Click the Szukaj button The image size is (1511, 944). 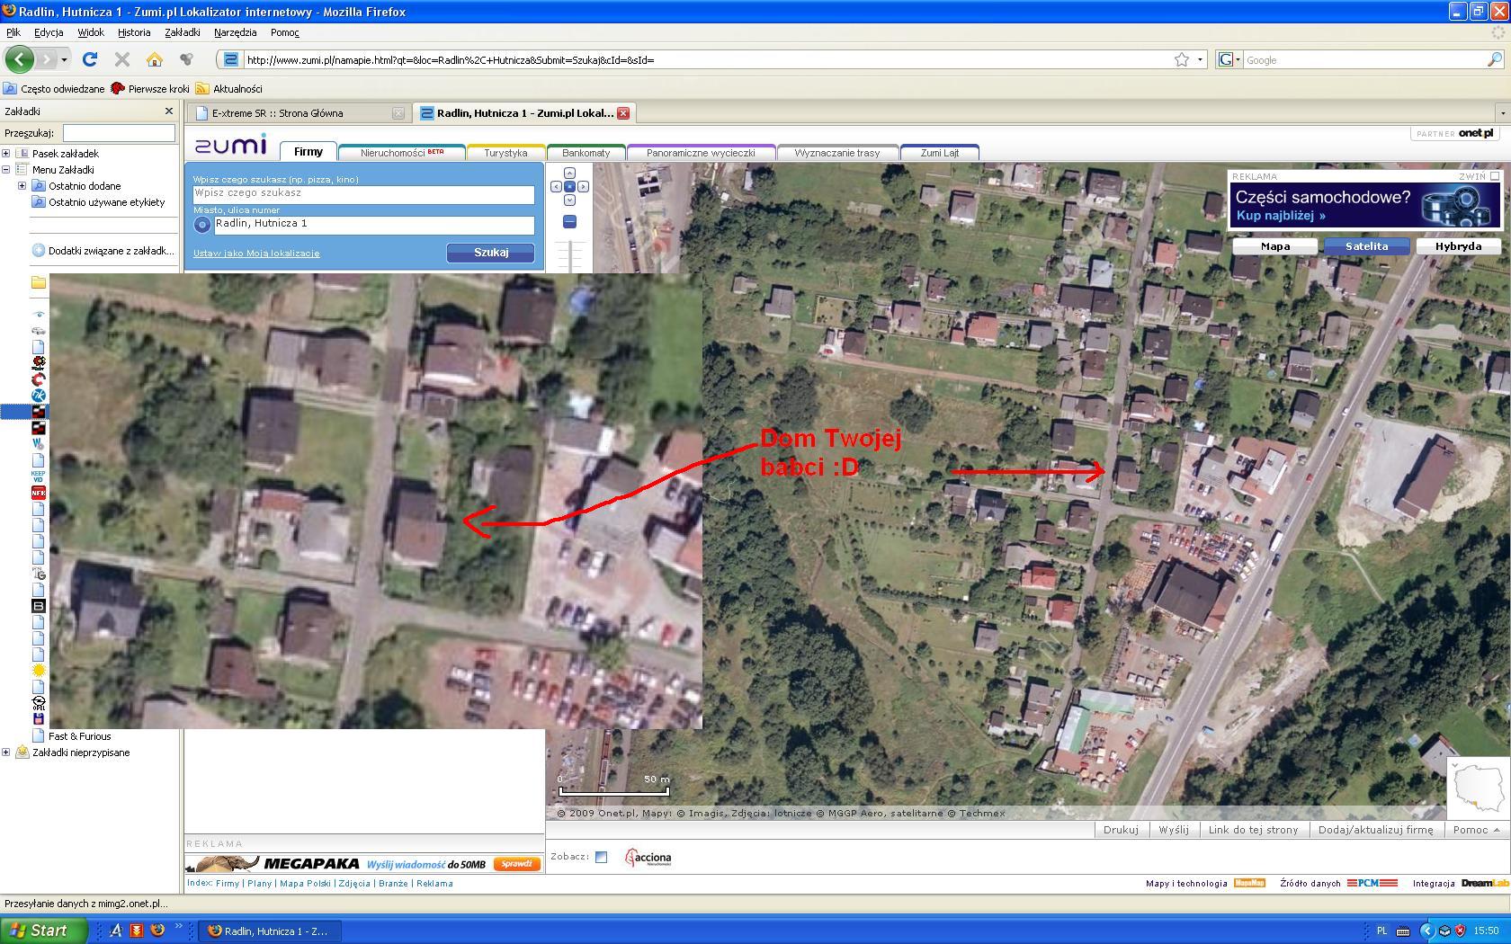(x=491, y=253)
